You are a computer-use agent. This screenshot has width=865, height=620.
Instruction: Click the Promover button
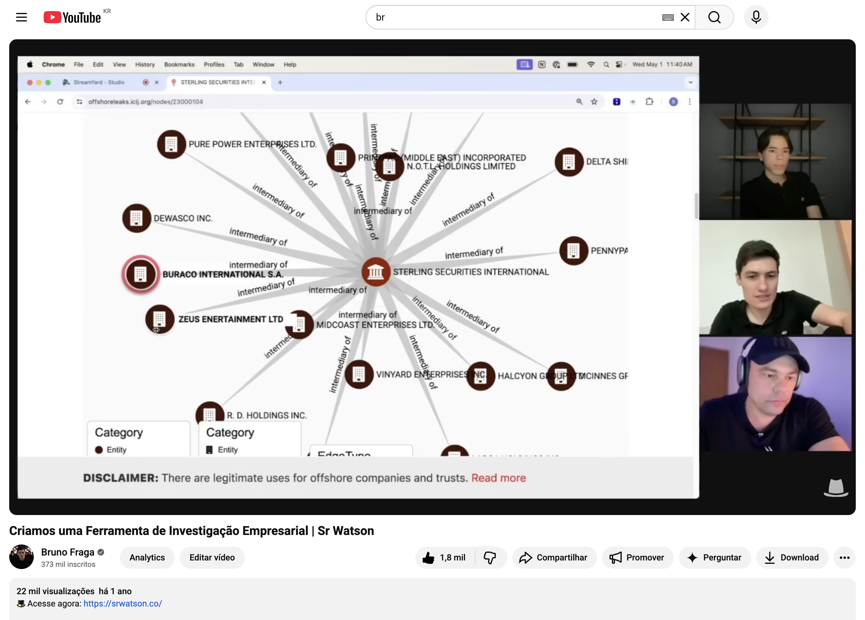[637, 557]
